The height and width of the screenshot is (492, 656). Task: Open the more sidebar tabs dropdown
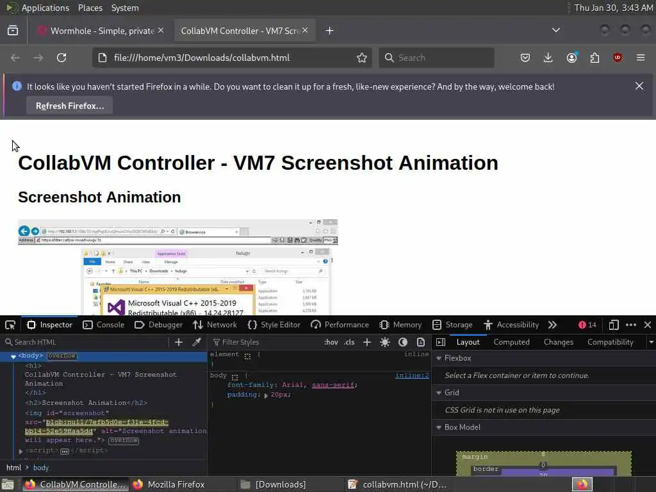[651, 342]
